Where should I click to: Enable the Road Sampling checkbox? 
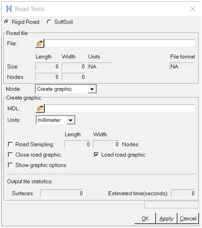click(10, 144)
